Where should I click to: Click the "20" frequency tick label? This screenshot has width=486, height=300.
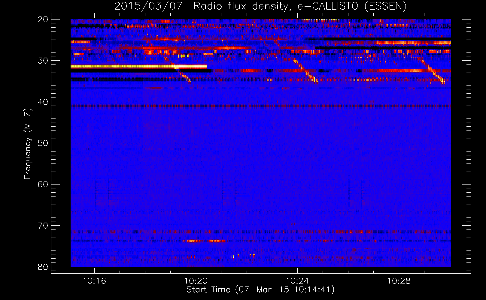point(43,19)
